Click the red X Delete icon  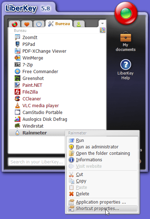click(71, 194)
